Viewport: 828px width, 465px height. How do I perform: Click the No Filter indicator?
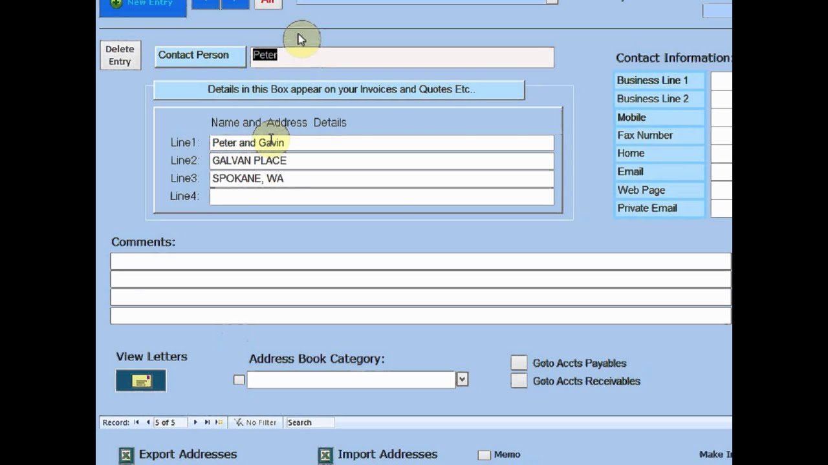coord(256,422)
